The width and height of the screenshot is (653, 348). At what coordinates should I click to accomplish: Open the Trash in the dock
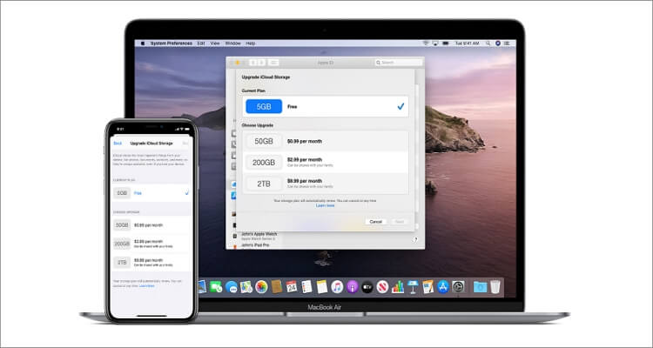click(495, 287)
